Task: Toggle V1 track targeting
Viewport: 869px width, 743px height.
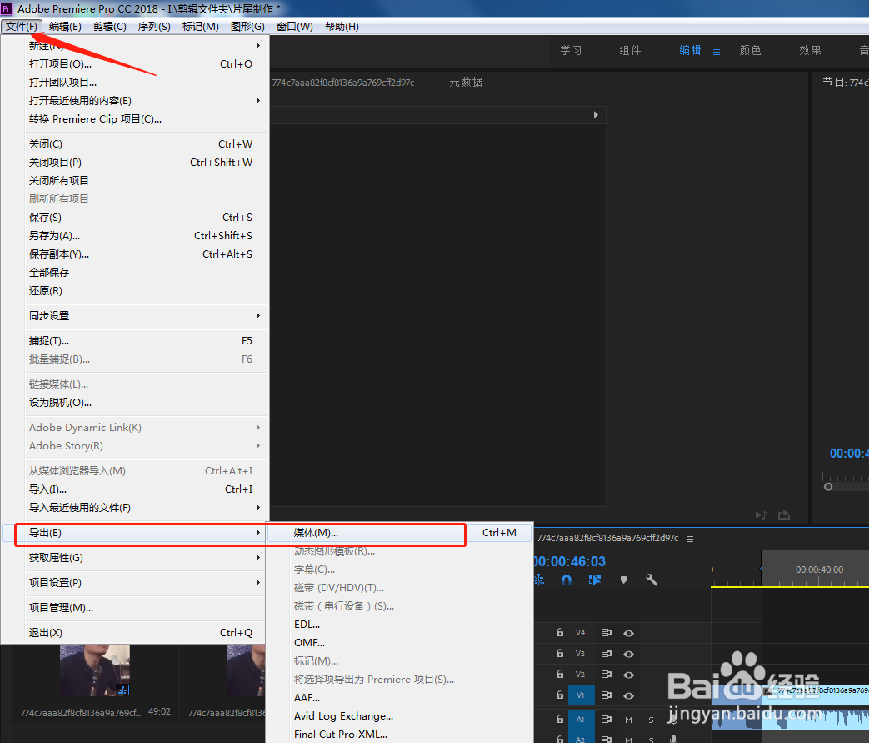Action: tap(581, 695)
